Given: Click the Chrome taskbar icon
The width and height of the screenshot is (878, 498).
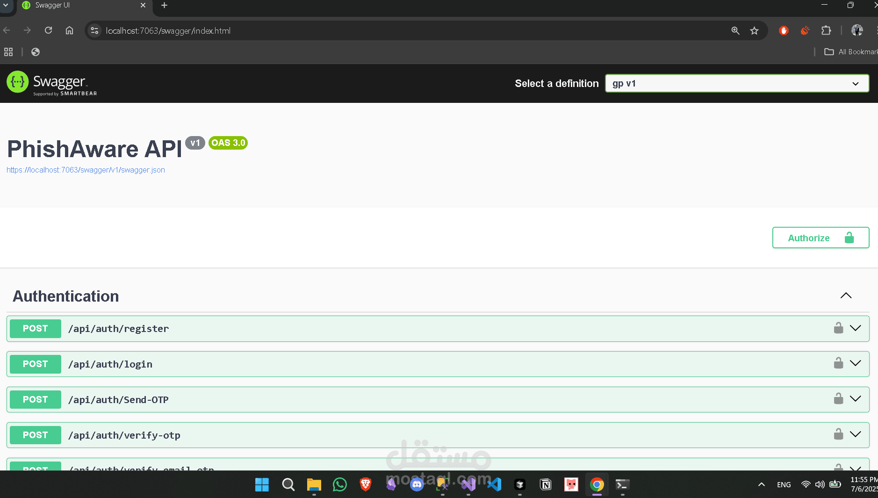Looking at the screenshot, I should tap(597, 484).
